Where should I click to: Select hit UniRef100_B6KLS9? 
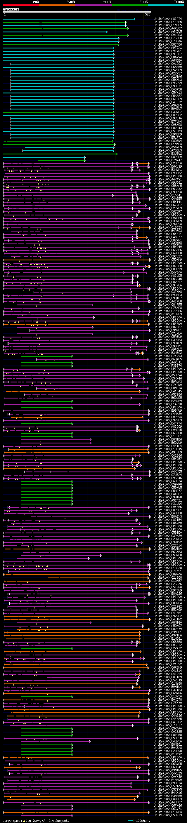167,166
